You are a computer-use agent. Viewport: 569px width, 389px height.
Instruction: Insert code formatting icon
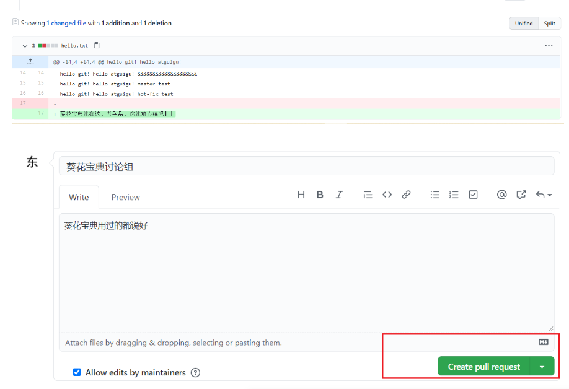(387, 194)
